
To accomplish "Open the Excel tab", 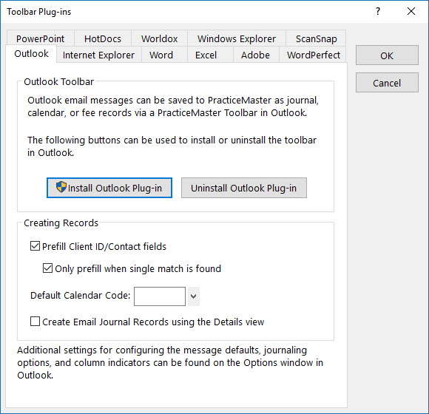I will click(x=206, y=55).
